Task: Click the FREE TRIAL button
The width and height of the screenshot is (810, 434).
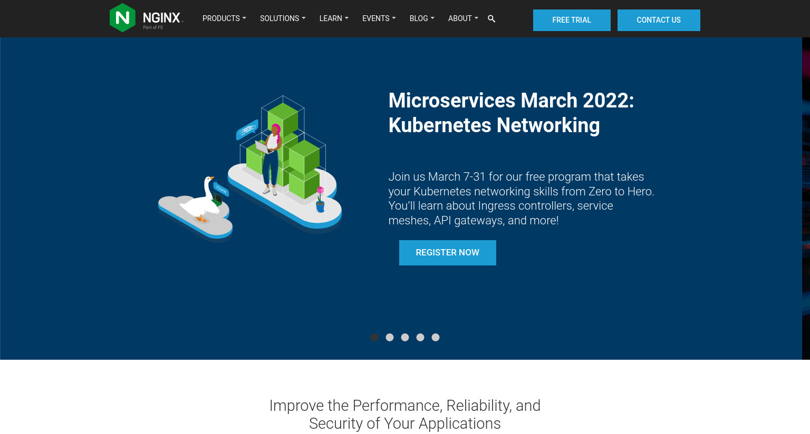Action: point(572,20)
